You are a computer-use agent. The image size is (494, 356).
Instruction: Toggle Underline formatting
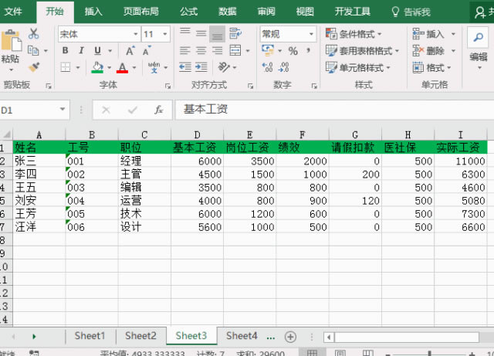pos(95,51)
